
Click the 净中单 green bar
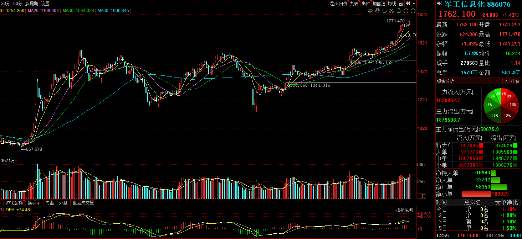tap(499, 187)
